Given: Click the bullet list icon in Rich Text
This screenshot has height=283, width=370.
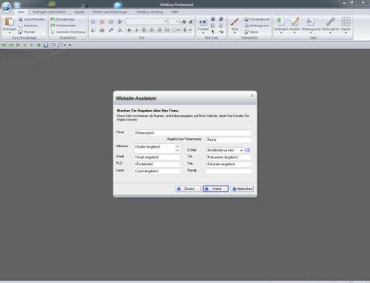Looking at the screenshot, I should point(221,25).
